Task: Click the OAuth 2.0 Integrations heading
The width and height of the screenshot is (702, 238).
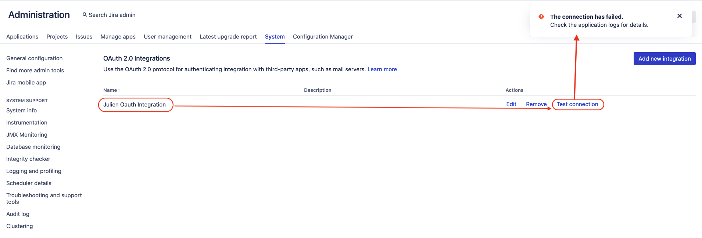Action: tap(137, 58)
